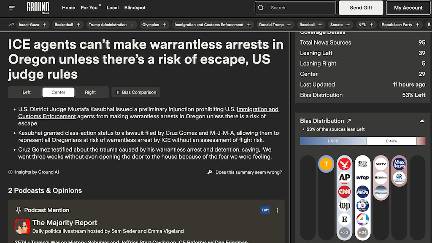
Task: Click the Fox News source logo
Action: 399,163
